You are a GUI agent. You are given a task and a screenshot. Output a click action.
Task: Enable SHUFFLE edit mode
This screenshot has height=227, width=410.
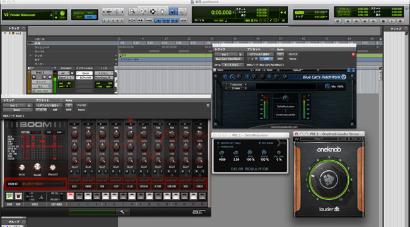pos(78,13)
